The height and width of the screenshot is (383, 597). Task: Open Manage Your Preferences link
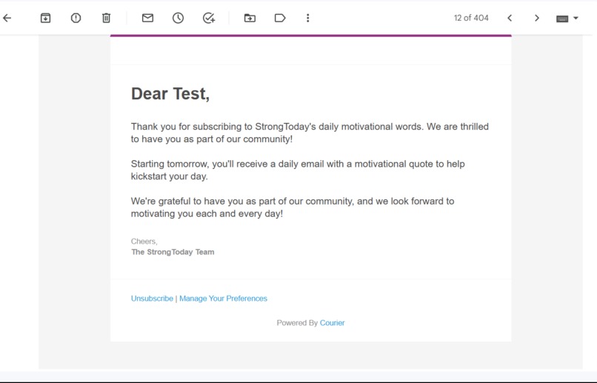223,299
